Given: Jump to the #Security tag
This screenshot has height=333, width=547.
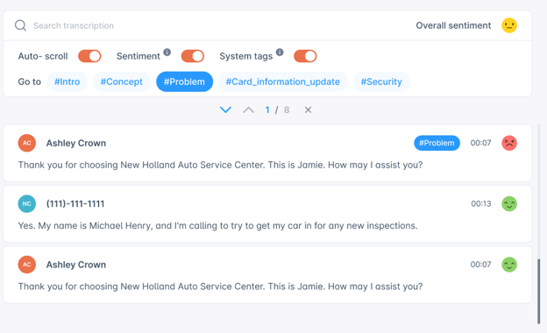Looking at the screenshot, I should 381,81.
